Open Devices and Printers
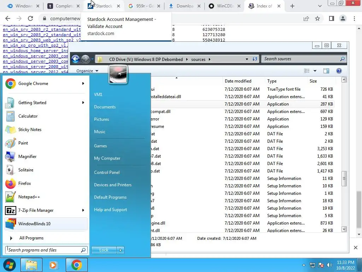This screenshot has height=272, width=362. pyautogui.click(x=113, y=185)
